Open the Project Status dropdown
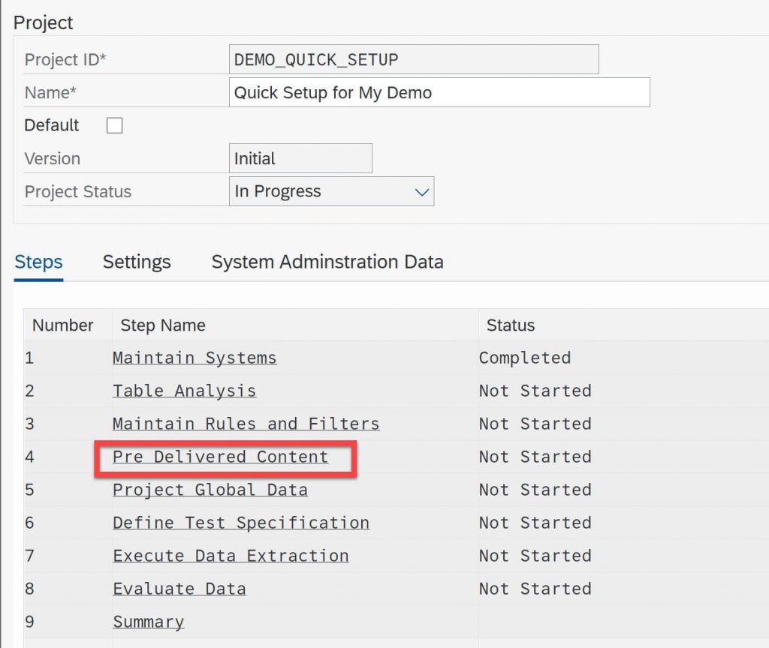The width and height of the screenshot is (769, 648). coord(331,191)
